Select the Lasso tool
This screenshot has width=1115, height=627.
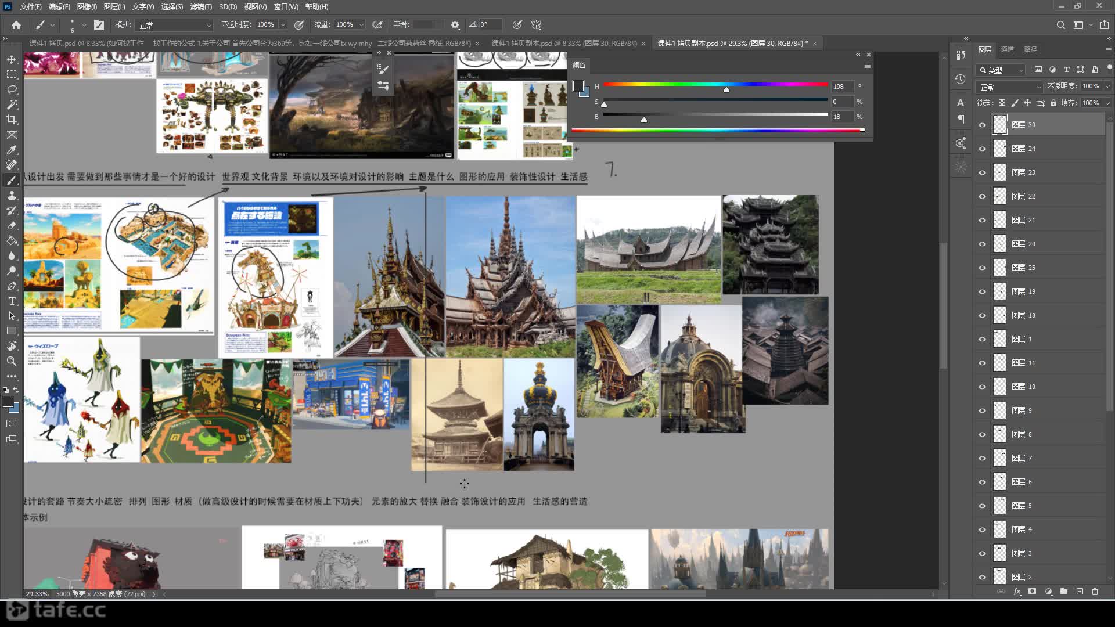point(12,90)
